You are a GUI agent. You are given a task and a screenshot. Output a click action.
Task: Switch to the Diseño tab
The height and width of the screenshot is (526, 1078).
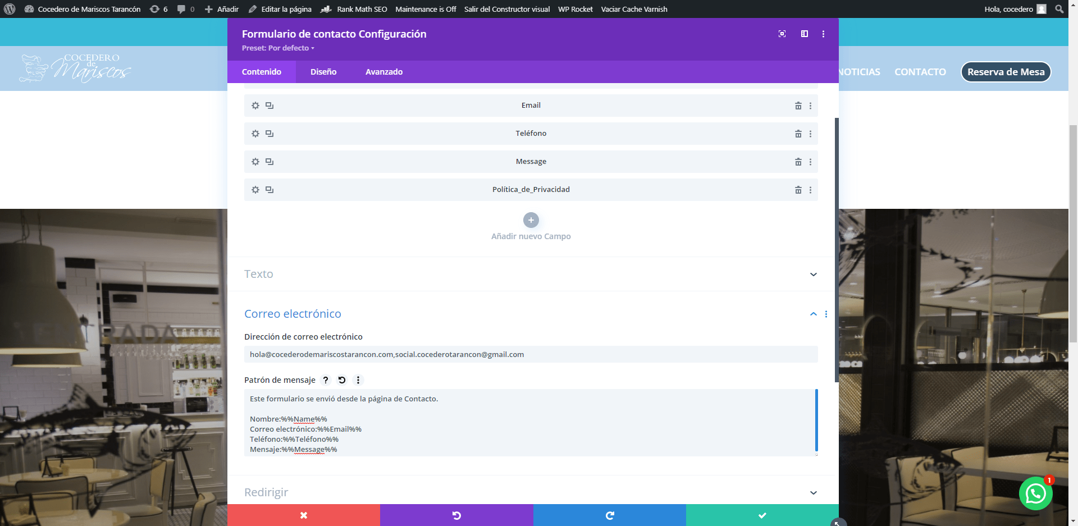323,72
